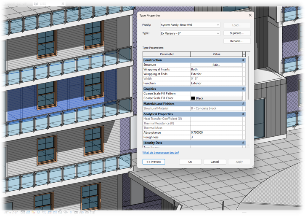Open the Structure Edit... button
This screenshot has width=305, height=216.
[216, 65]
